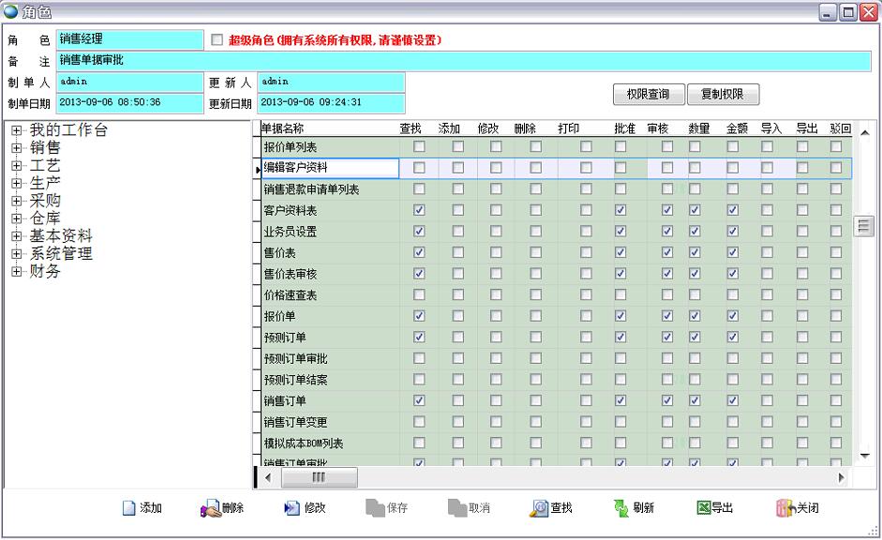The image size is (882, 540).
Task: Expand the 系统管理 tree node
Action: [x=16, y=254]
